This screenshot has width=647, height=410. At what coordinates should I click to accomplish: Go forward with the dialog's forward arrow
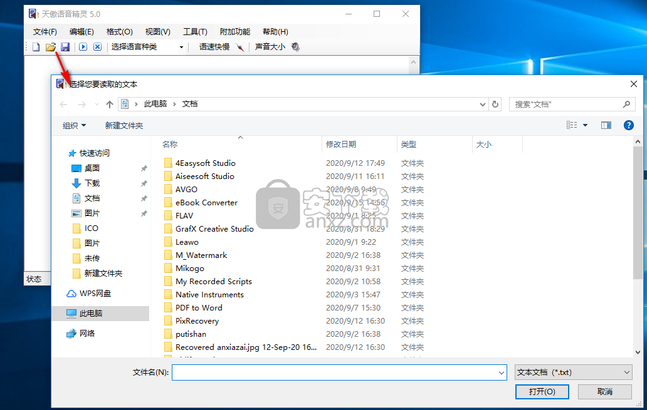(82, 105)
